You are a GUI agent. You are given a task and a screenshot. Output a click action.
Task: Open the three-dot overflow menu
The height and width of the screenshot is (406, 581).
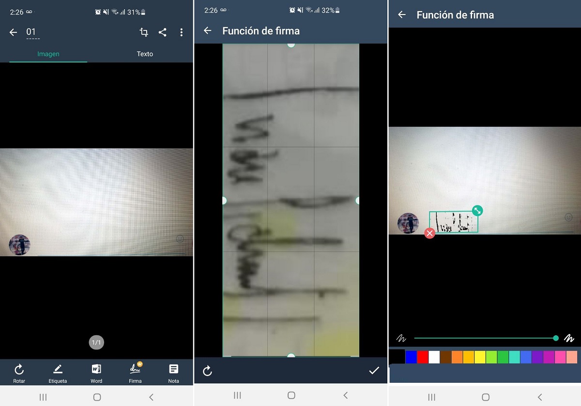point(182,32)
